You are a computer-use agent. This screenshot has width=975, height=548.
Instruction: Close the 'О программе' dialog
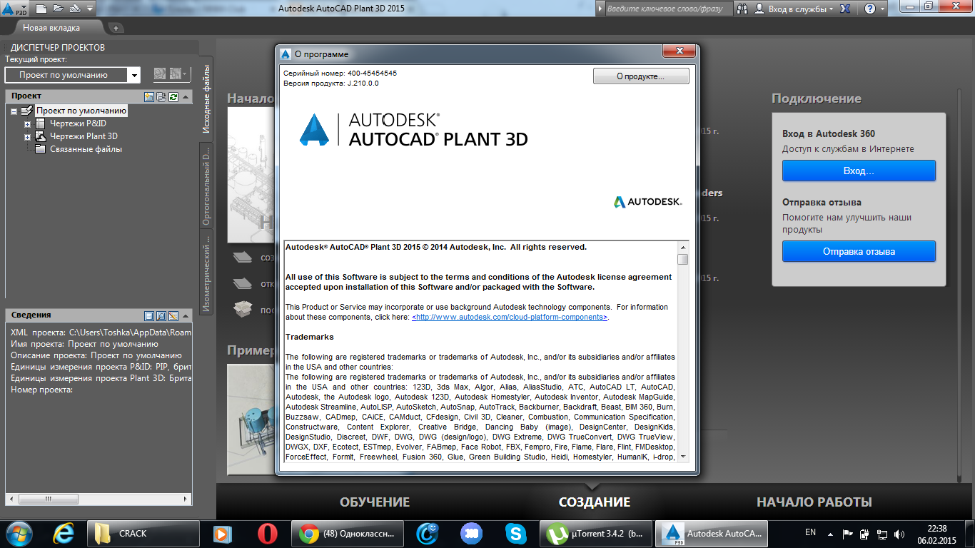pos(678,52)
